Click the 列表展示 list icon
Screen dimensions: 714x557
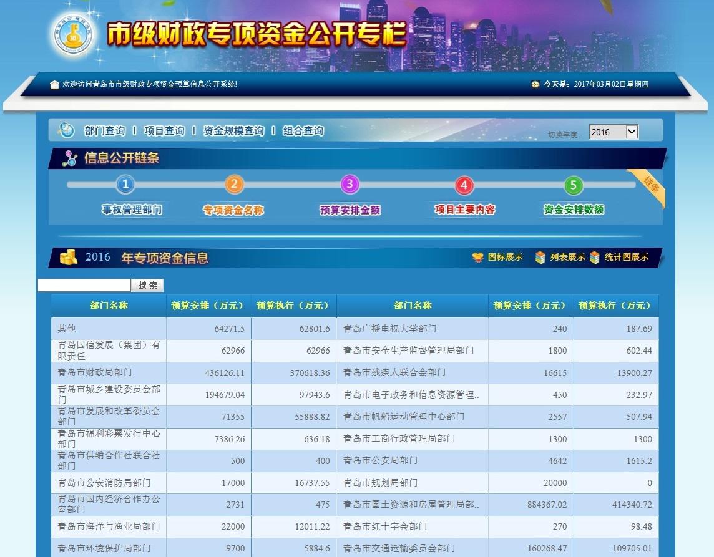(540, 258)
